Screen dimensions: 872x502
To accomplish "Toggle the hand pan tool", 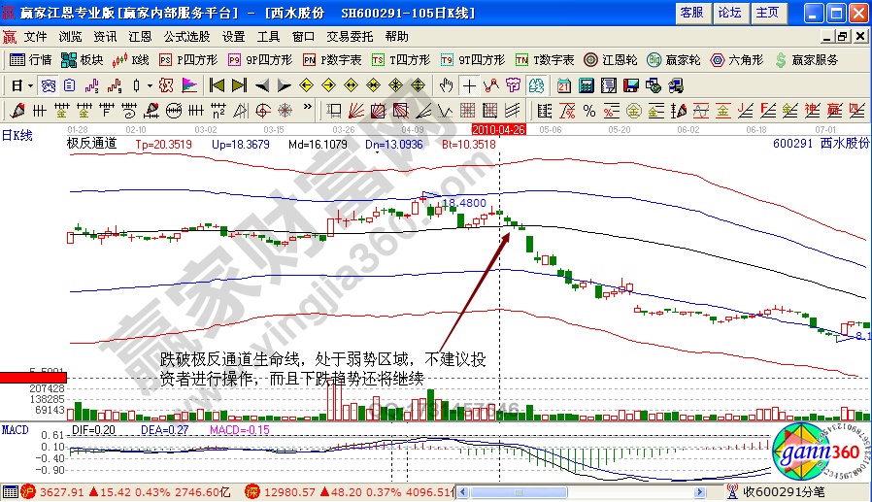I will (447, 84).
